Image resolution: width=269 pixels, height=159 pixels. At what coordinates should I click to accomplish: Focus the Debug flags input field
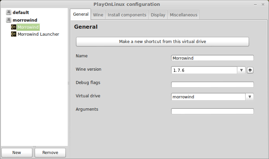coord(213,84)
